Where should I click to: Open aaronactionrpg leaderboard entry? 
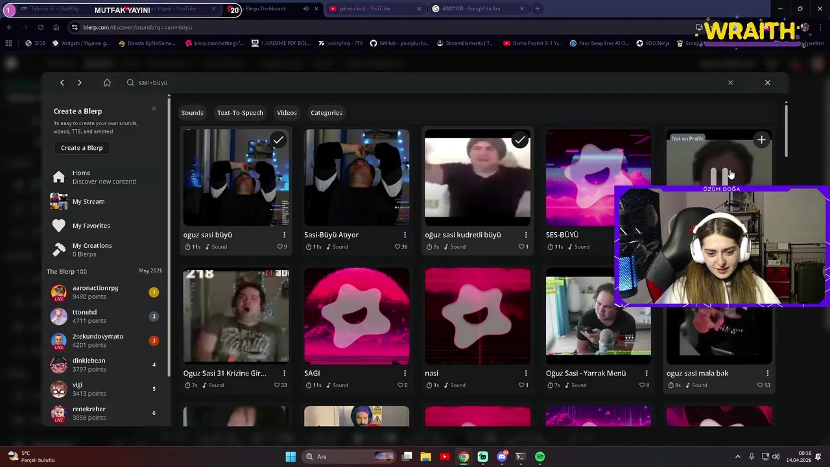pos(106,293)
